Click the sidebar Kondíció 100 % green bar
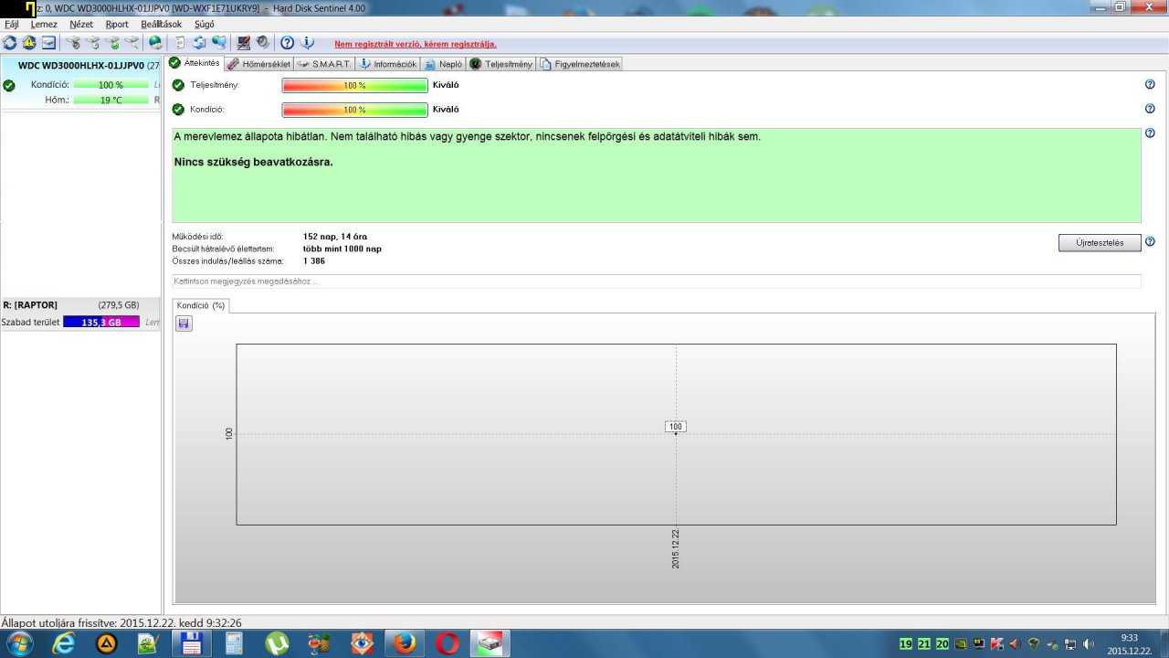This screenshot has width=1169, height=658. (x=111, y=85)
